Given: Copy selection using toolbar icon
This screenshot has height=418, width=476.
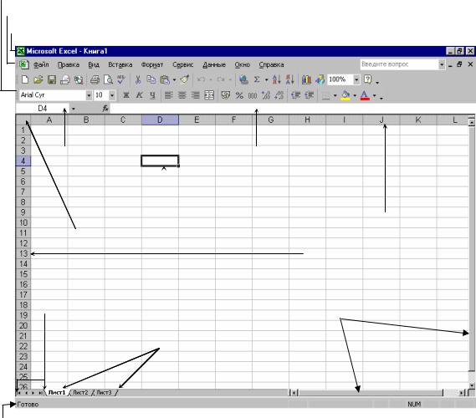Looking at the screenshot, I should (151, 79).
